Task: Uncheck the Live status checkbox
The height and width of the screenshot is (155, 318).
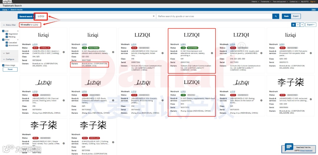Action: 3,31
